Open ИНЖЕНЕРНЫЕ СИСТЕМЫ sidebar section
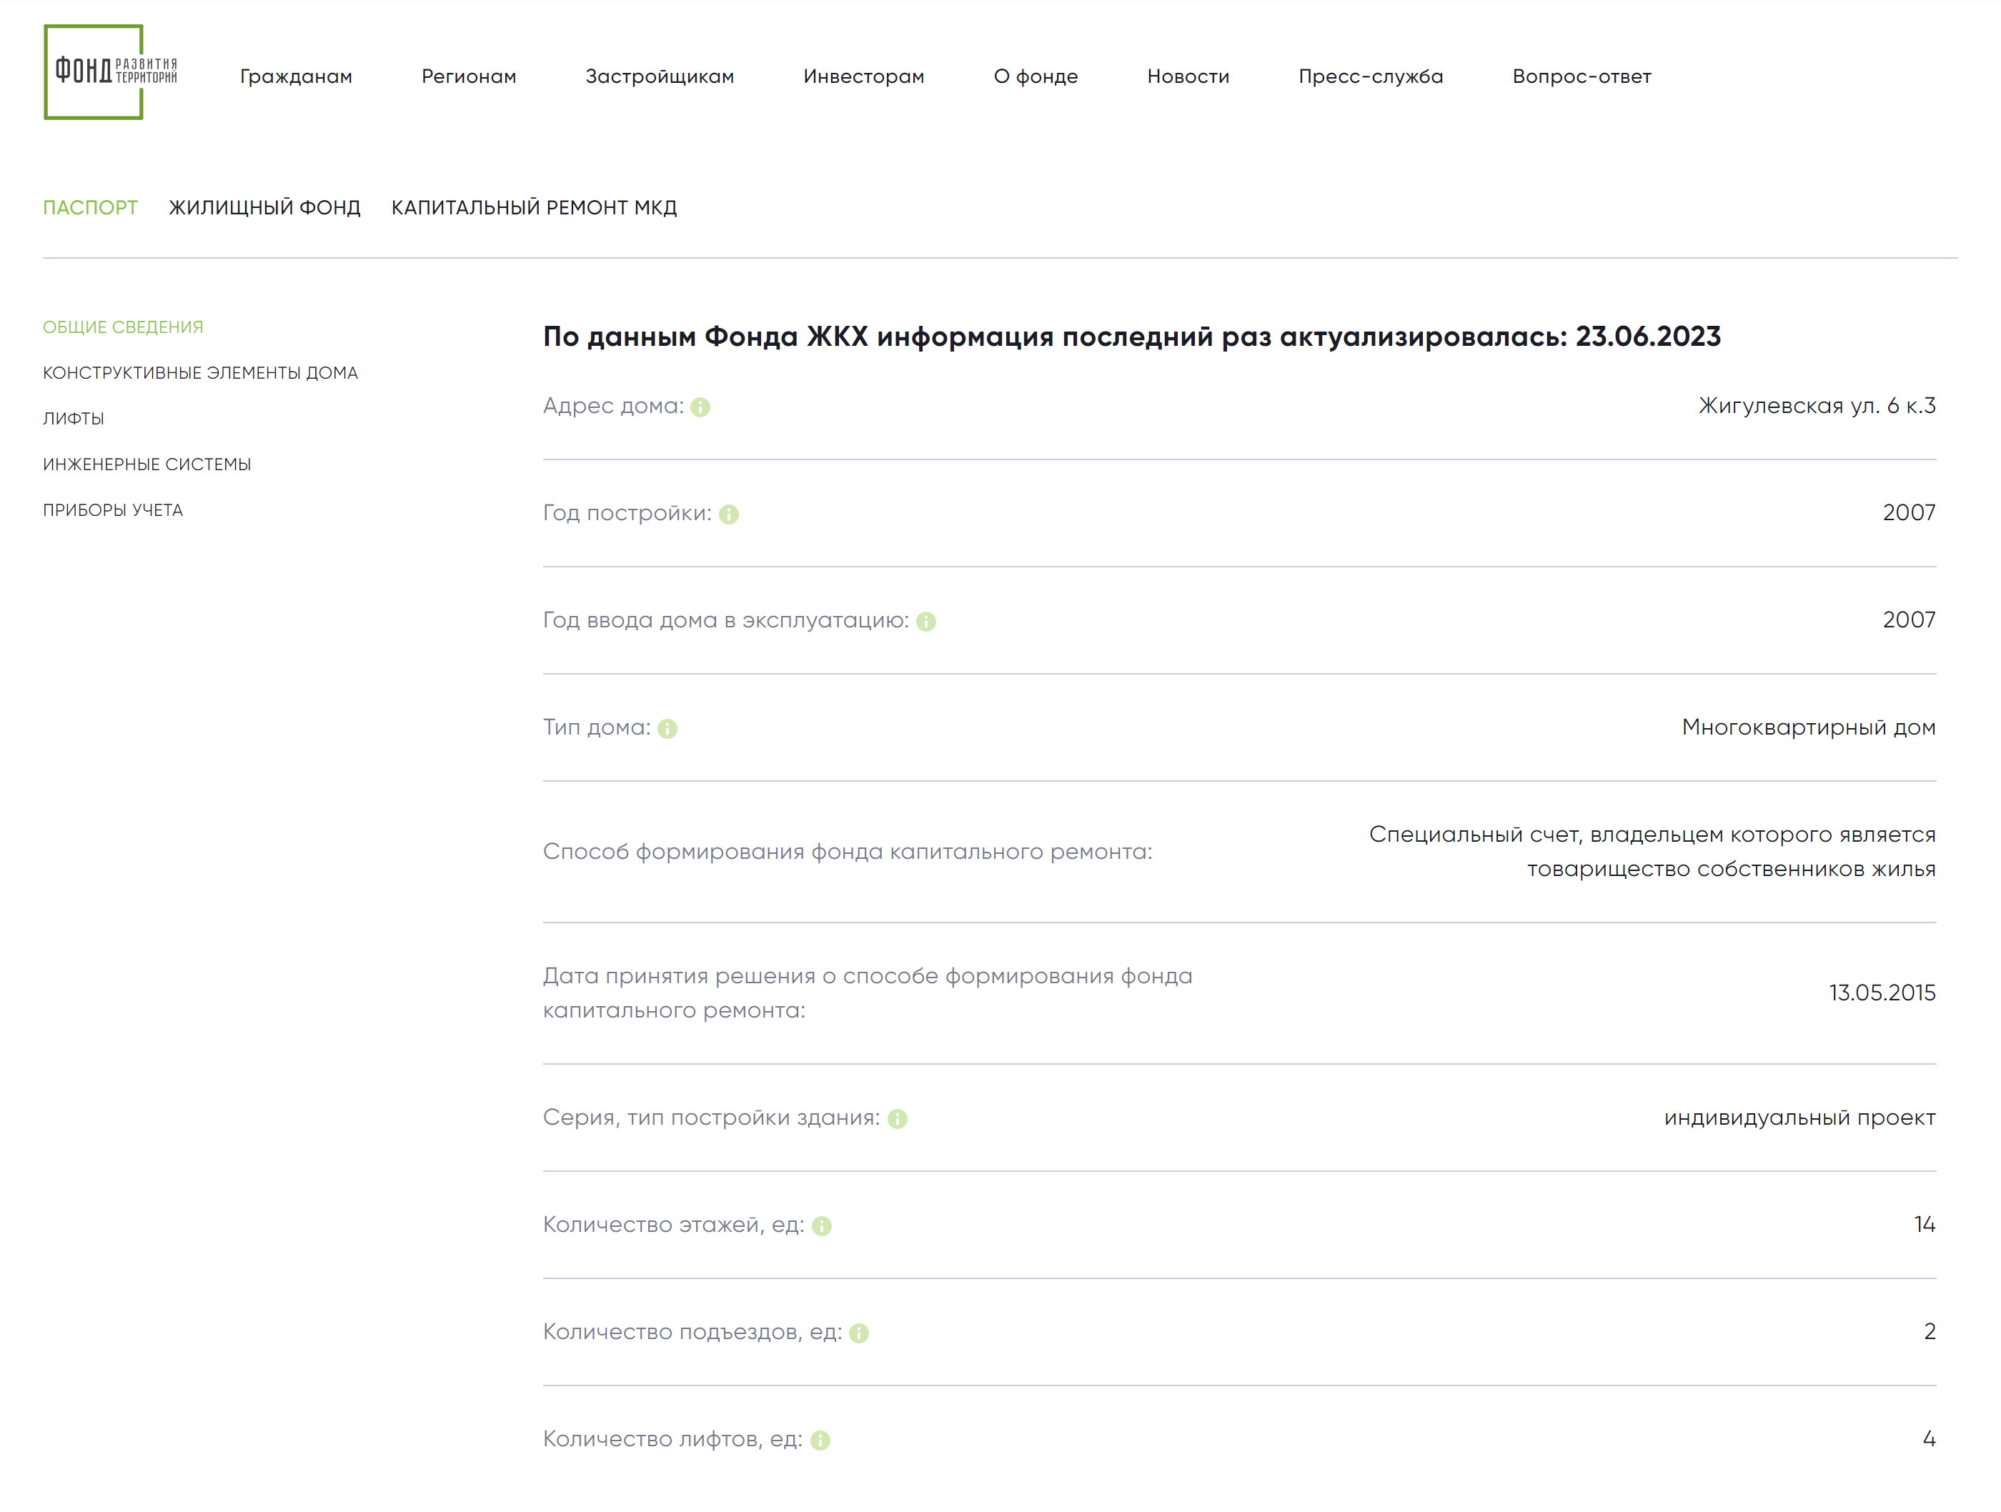 click(x=147, y=464)
